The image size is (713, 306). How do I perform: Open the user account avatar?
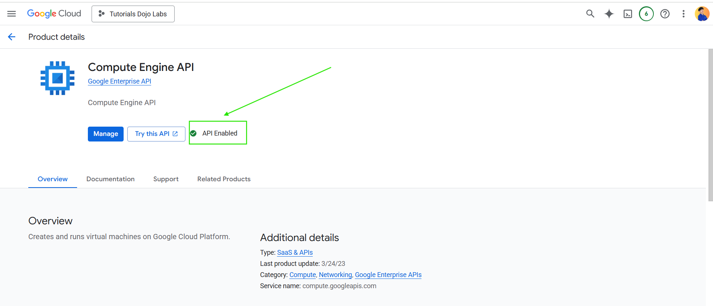701,14
